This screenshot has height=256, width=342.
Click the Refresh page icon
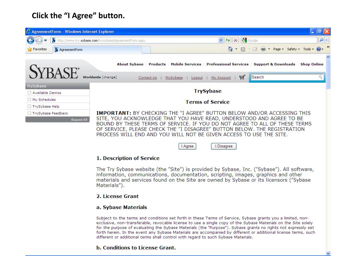click(x=228, y=40)
